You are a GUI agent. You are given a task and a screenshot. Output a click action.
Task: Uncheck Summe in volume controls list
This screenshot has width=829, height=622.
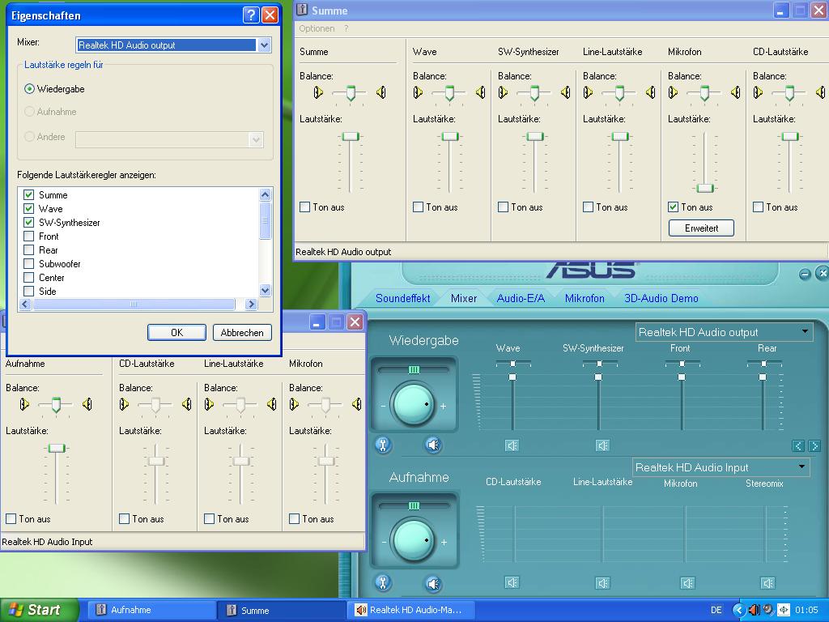[x=29, y=194]
